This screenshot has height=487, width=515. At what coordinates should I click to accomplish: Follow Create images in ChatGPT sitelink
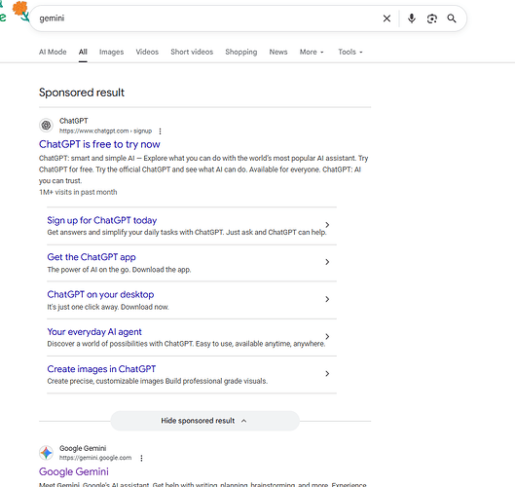[x=101, y=369]
